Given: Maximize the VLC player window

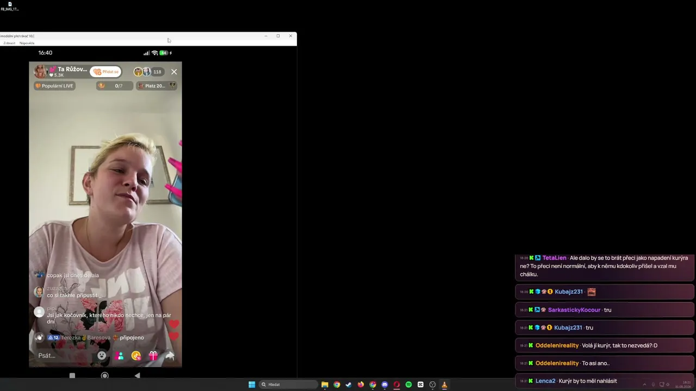Looking at the screenshot, I should tap(278, 36).
